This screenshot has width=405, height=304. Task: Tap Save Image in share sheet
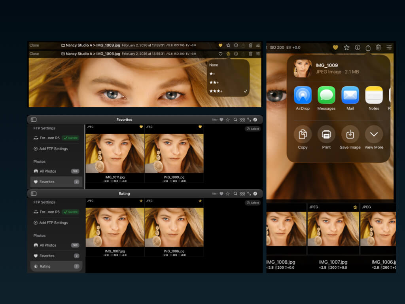(350, 135)
